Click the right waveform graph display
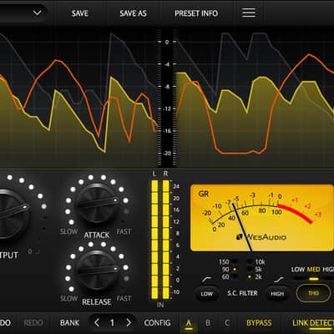334x334 pixels. (x=255, y=98)
